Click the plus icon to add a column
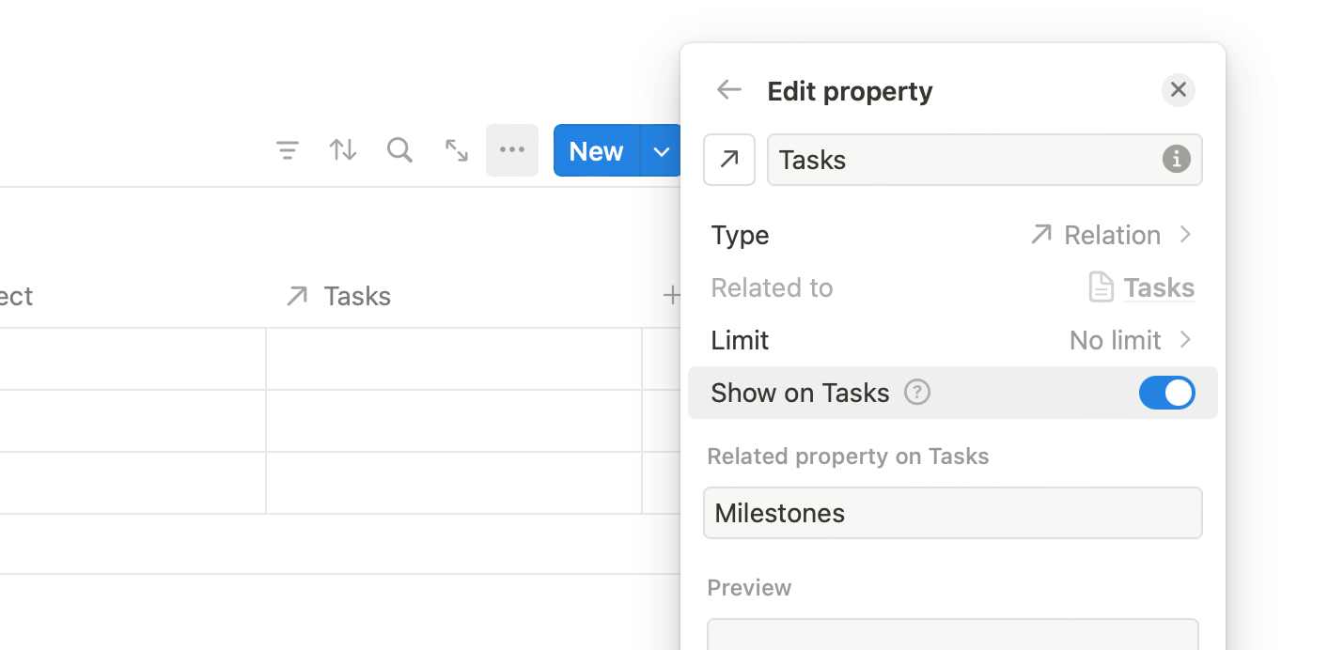Screen dimensions: 1344x650 tap(671, 296)
